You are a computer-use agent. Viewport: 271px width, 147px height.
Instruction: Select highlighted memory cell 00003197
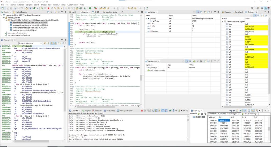coord(224,120)
